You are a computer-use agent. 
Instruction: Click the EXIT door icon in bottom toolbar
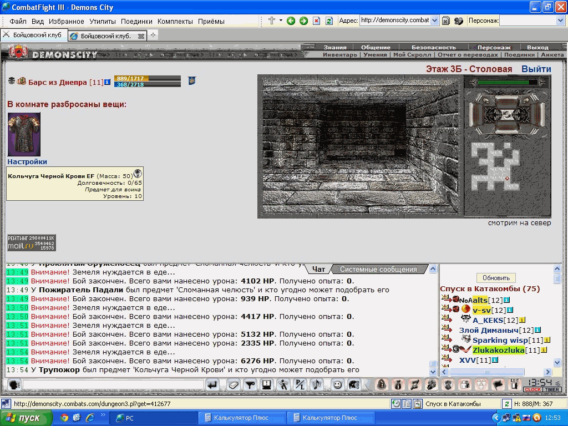(x=514, y=385)
